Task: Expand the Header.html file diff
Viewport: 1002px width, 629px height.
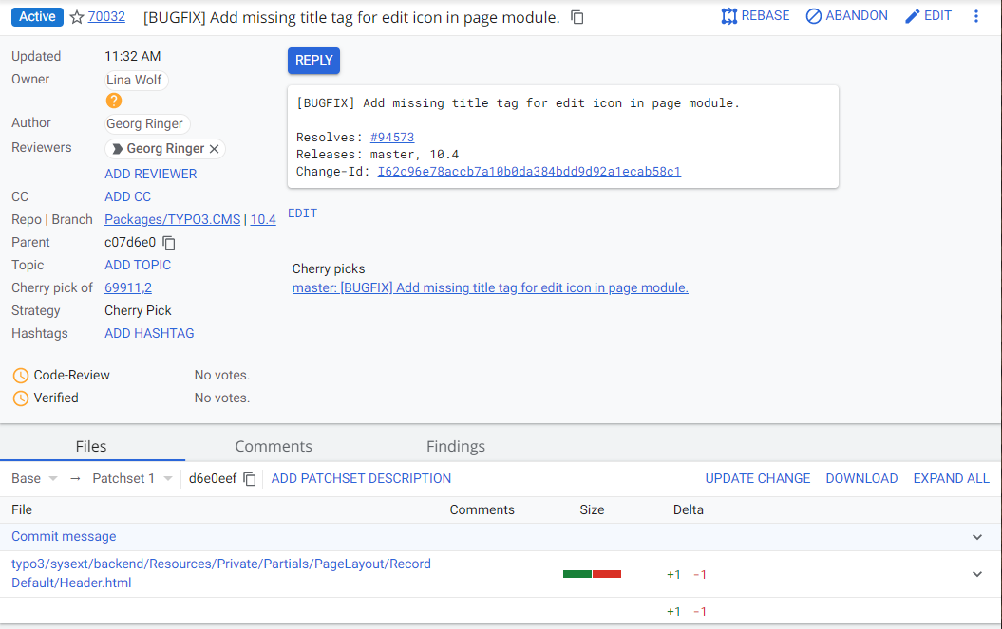Action: point(976,574)
